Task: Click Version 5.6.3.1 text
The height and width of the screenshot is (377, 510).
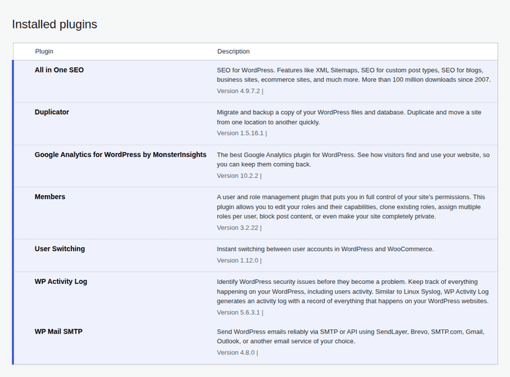Action: click(x=239, y=312)
